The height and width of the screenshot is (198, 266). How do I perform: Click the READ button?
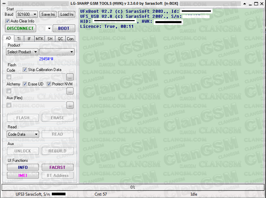[x=57, y=134]
